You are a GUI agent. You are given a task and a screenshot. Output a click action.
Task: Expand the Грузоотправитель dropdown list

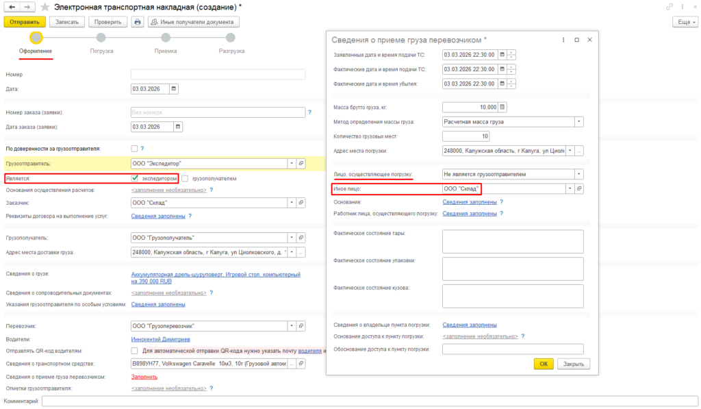(292, 164)
